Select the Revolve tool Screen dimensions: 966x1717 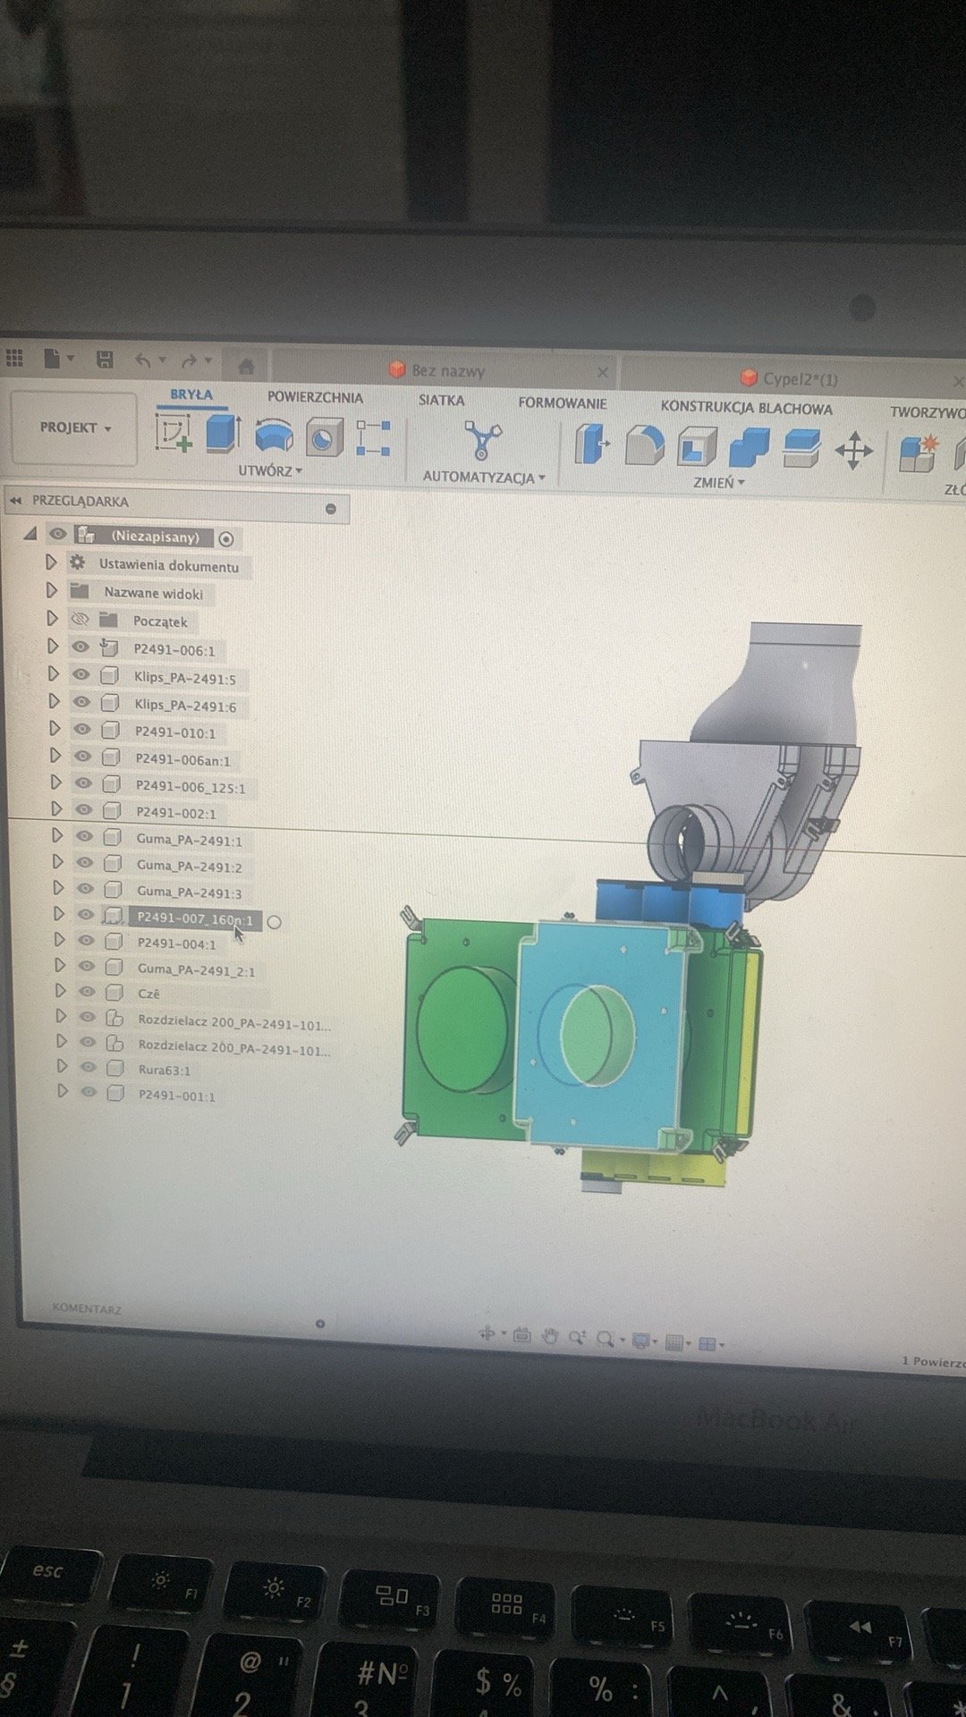[x=274, y=436]
